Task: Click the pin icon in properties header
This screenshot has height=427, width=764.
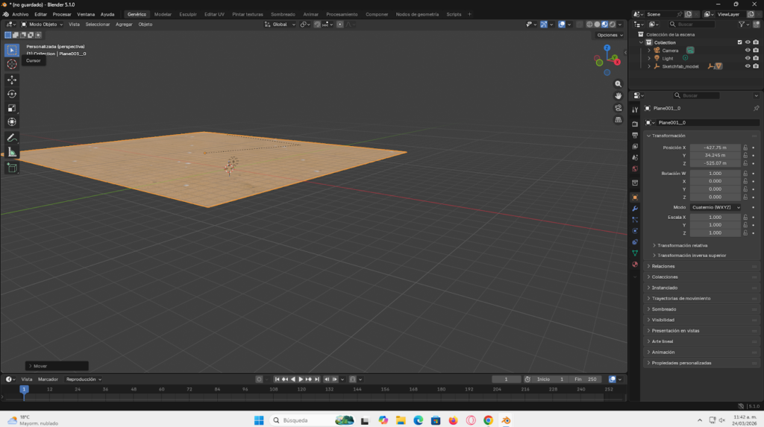Action: tap(757, 108)
